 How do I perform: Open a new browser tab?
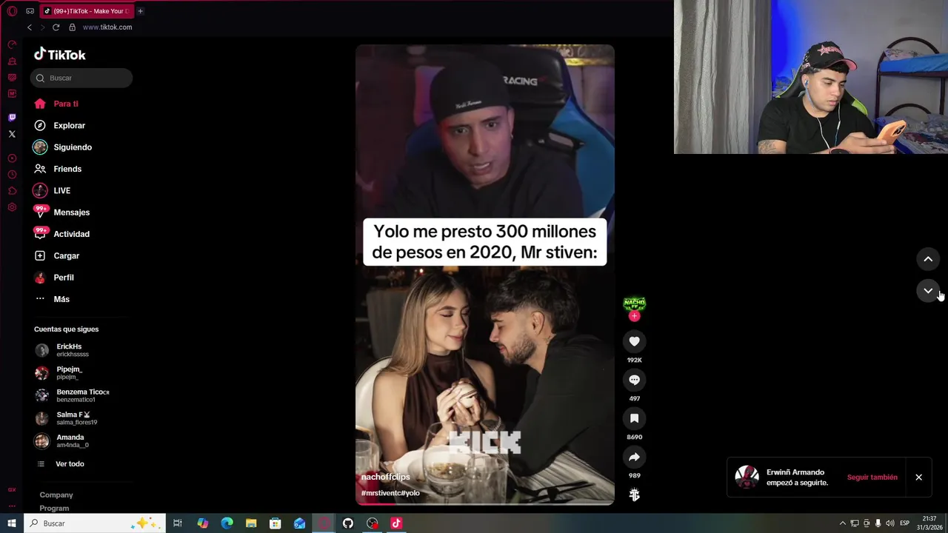140,11
